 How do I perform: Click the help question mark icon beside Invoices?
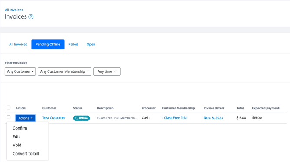(31, 17)
